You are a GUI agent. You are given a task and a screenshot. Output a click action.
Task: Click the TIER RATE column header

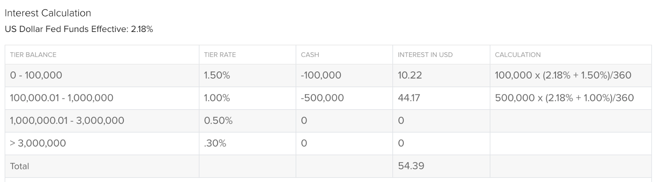[x=220, y=55]
